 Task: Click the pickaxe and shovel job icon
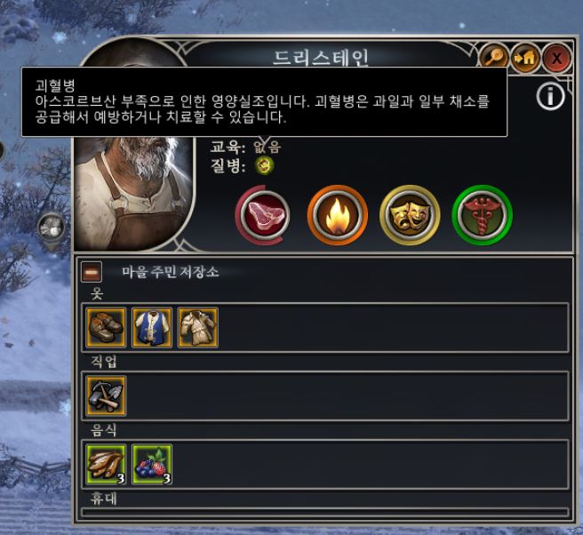[106, 396]
